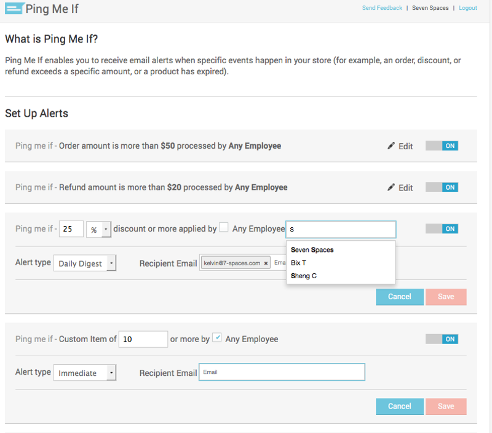Click the Ping Me If logo icon

[x=14, y=9]
